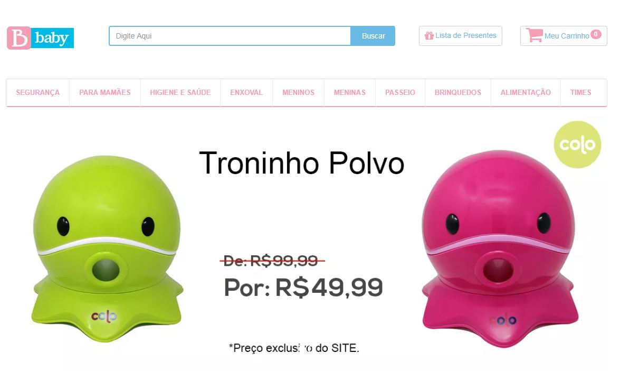Viewport: 620px width, 383px height.
Task: Open the Passeio category
Action: [x=400, y=92]
